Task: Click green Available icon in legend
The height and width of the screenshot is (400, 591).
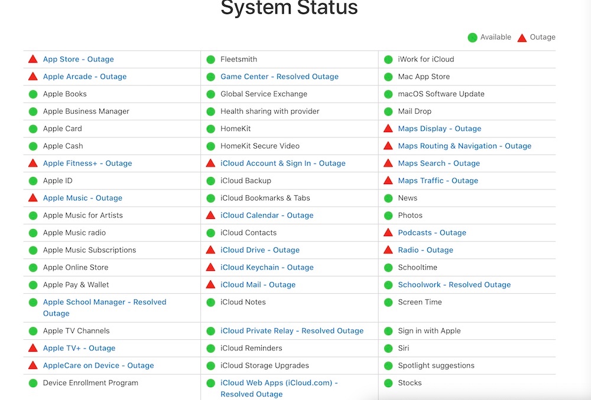Action: coord(472,37)
